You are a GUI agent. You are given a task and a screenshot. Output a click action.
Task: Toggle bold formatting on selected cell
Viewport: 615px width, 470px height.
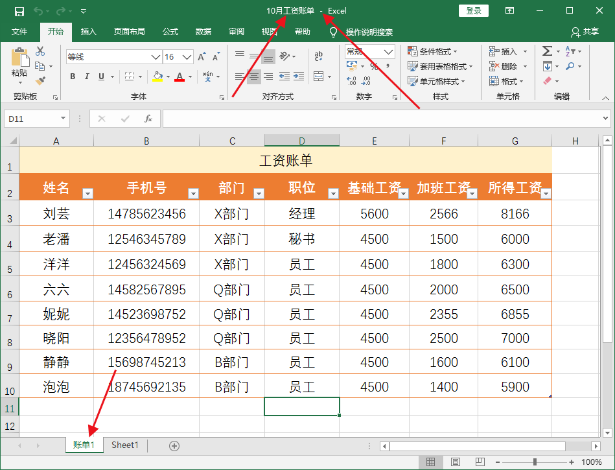(x=72, y=76)
